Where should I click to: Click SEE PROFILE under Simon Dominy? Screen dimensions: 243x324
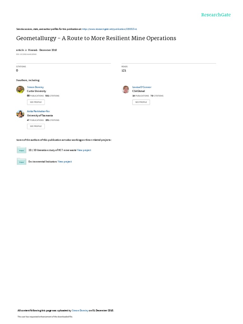(x=36, y=102)
